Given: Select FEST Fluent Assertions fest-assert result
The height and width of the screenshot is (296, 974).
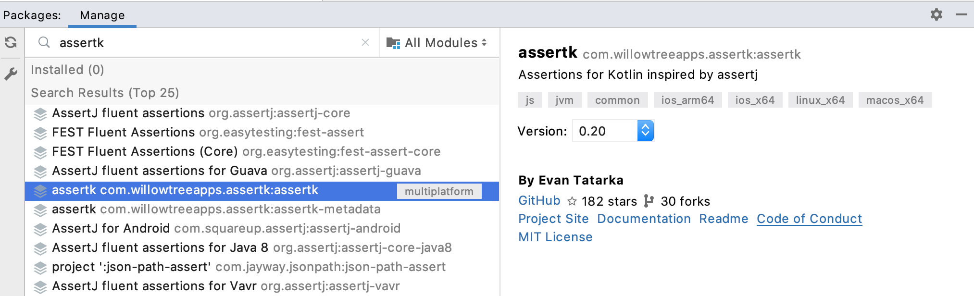Looking at the screenshot, I should coord(262,133).
